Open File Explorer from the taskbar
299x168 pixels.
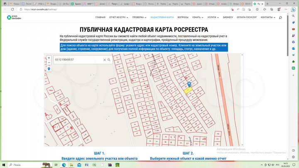coord(71,165)
